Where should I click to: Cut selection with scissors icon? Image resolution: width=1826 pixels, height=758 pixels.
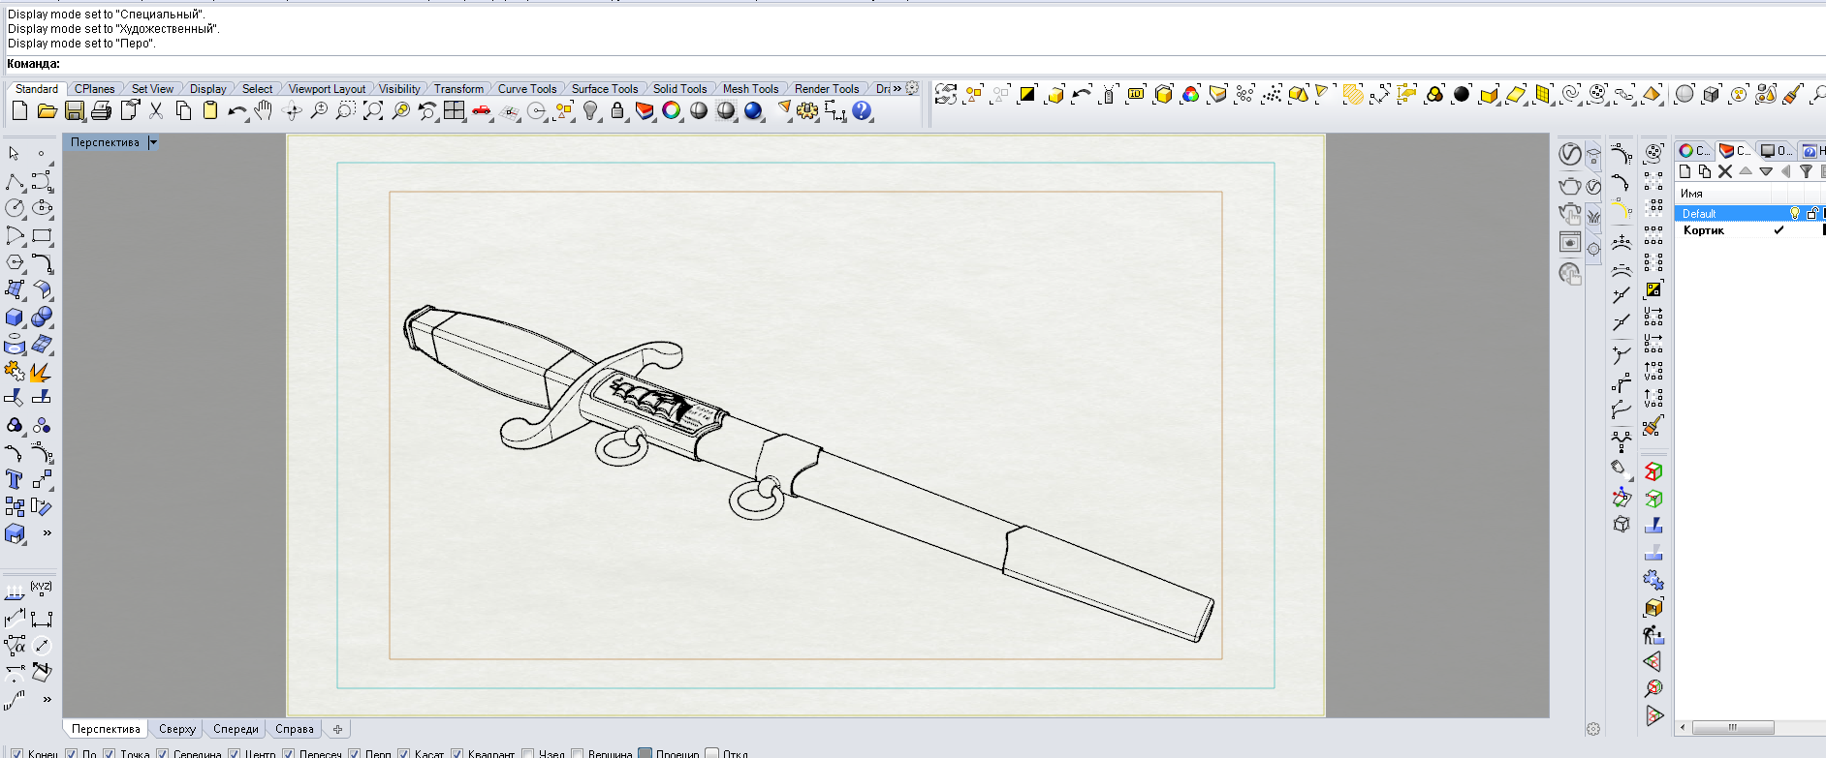tap(156, 111)
